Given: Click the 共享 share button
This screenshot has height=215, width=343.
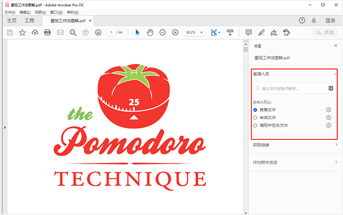Looking at the screenshot, I should click(325, 33).
